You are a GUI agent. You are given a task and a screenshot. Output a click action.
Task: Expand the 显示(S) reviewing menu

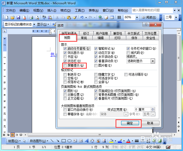tap(43, 24)
